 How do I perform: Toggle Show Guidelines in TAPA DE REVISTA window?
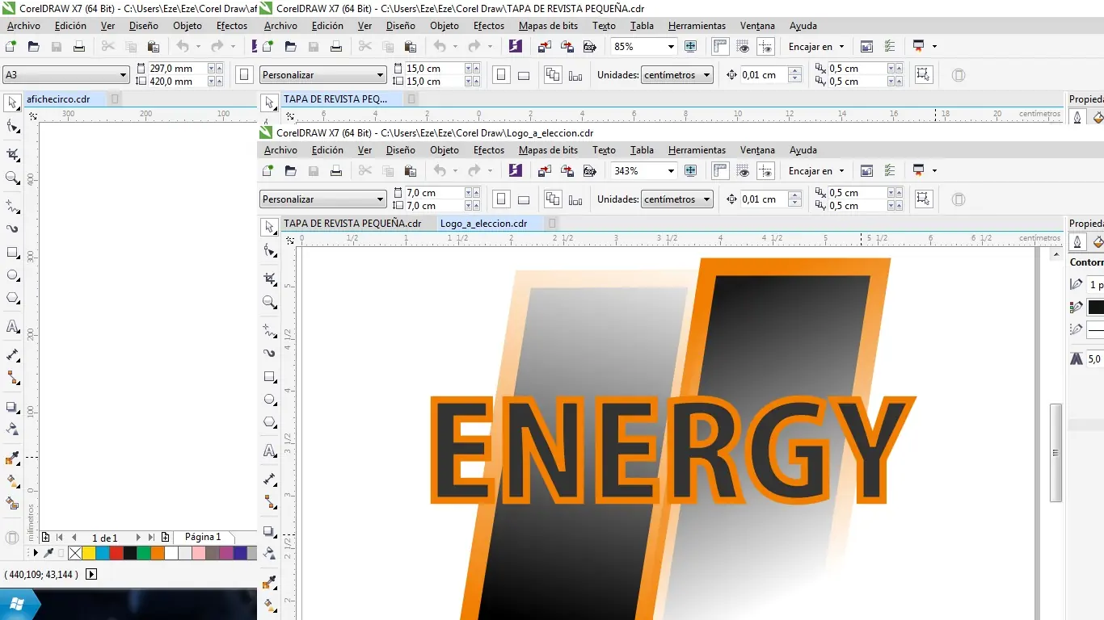pos(766,47)
